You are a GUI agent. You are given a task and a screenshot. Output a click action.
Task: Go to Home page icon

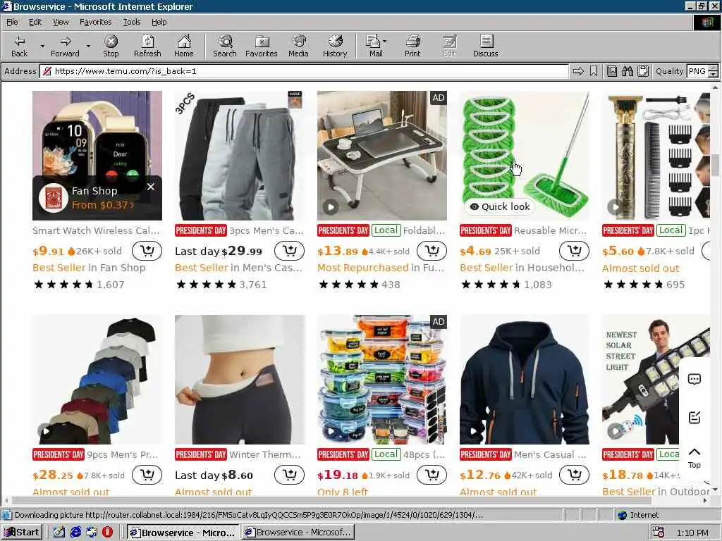point(184,46)
